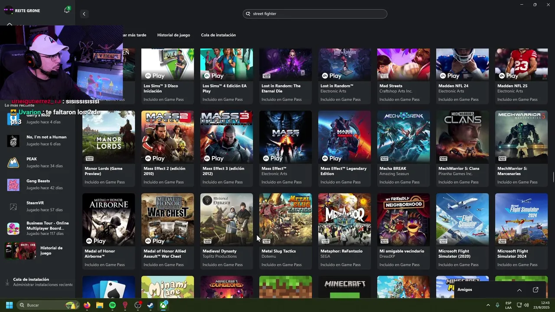
Task: Open the REITE GRONE profile avatar
Action: tap(9, 10)
